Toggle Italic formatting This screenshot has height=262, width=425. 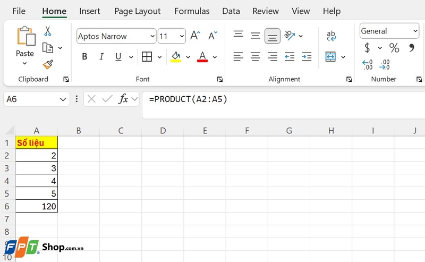101,56
